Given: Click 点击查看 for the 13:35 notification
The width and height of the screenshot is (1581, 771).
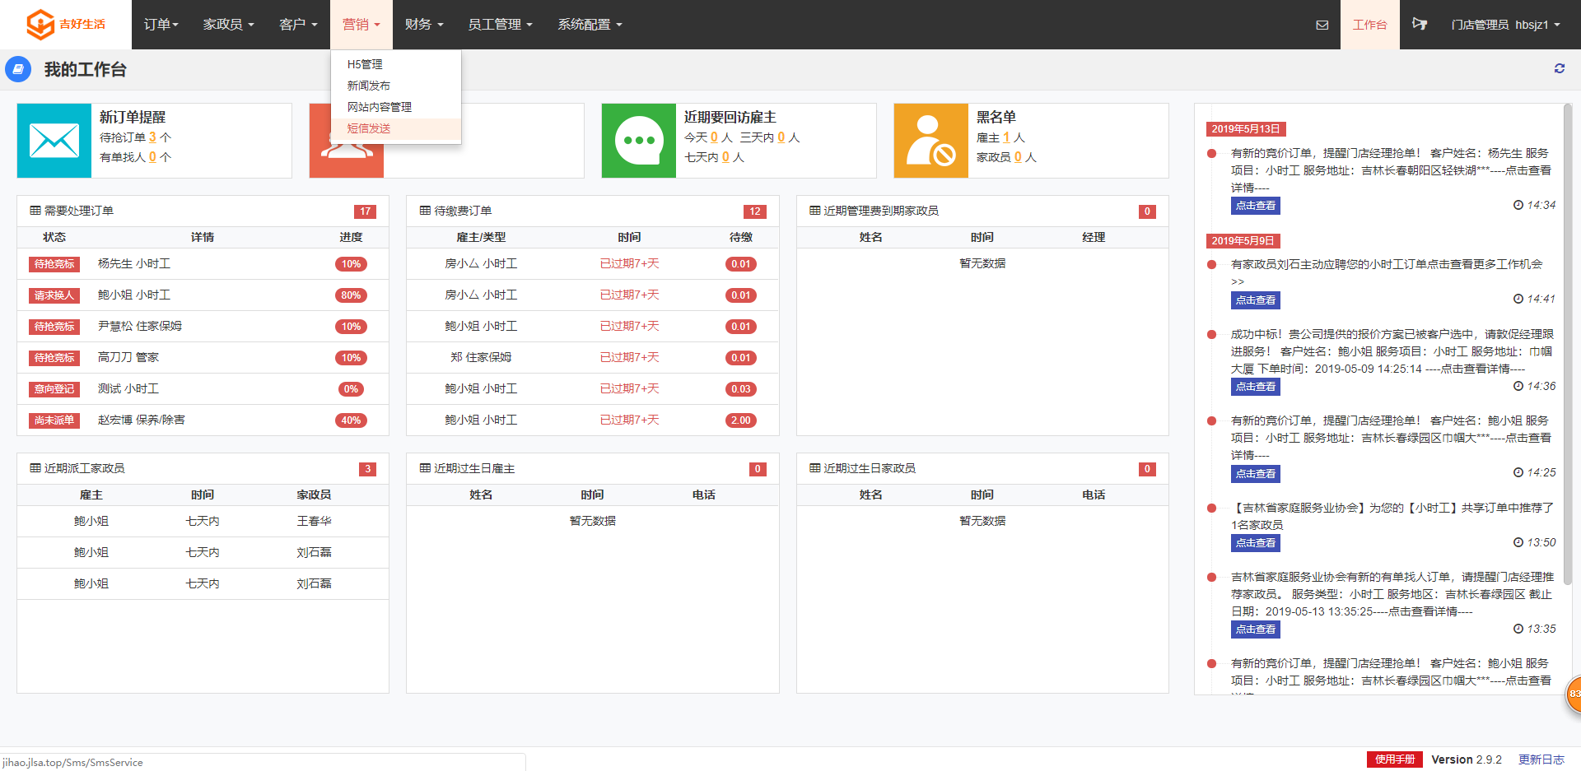Looking at the screenshot, I should pos(1255,629).
